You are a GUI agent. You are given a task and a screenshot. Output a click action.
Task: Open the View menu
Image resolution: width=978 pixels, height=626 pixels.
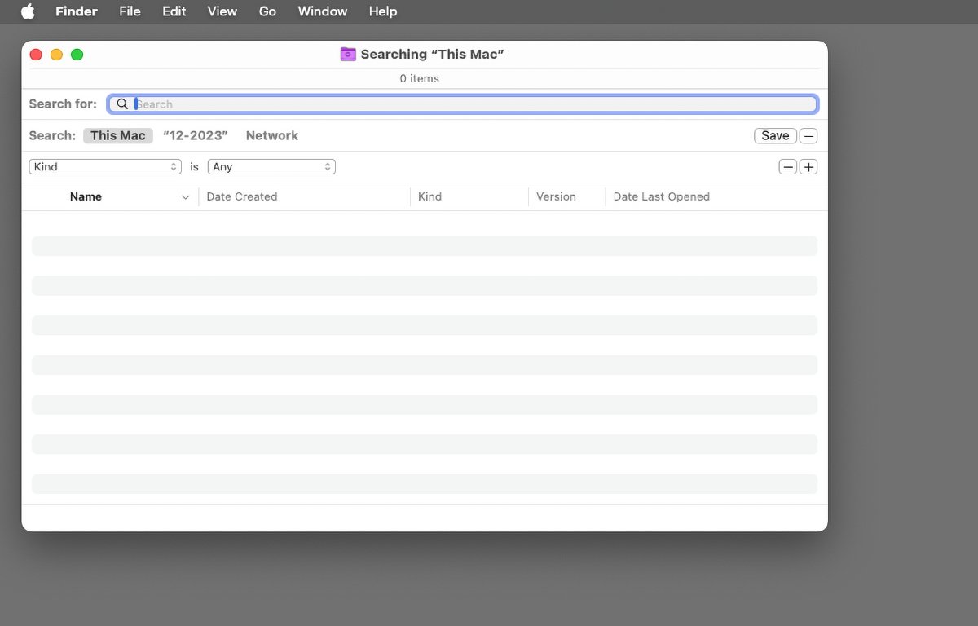[x=222, y=11]
